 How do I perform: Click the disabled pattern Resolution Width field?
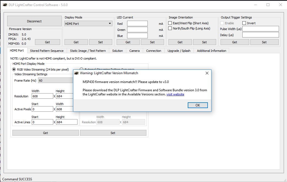click(x=108, y=122)
